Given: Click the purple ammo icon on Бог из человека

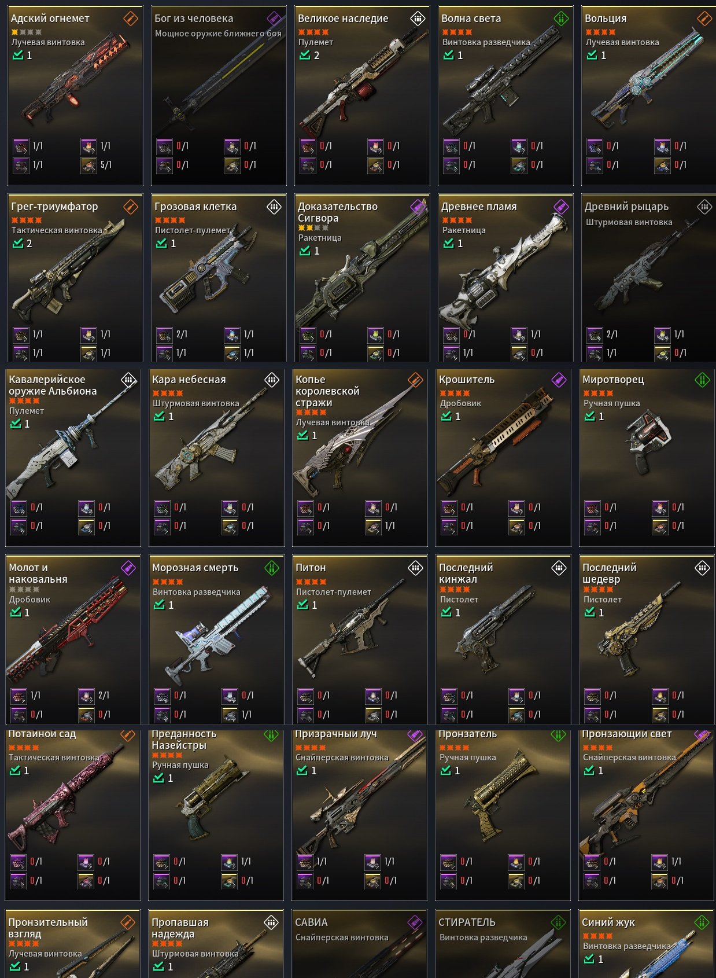Looking at the screenshot, I should pyautogui.click(x=274, y=19).
